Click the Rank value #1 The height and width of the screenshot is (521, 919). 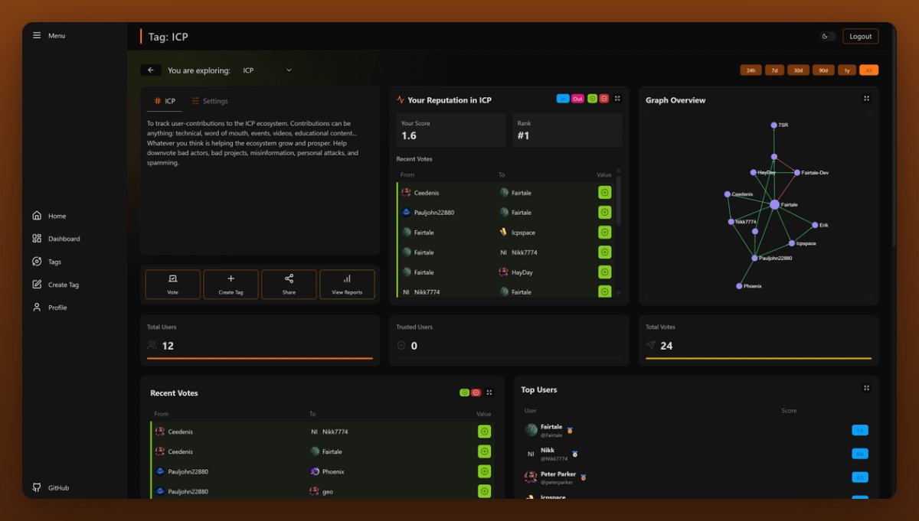click(x=524, y=135)
